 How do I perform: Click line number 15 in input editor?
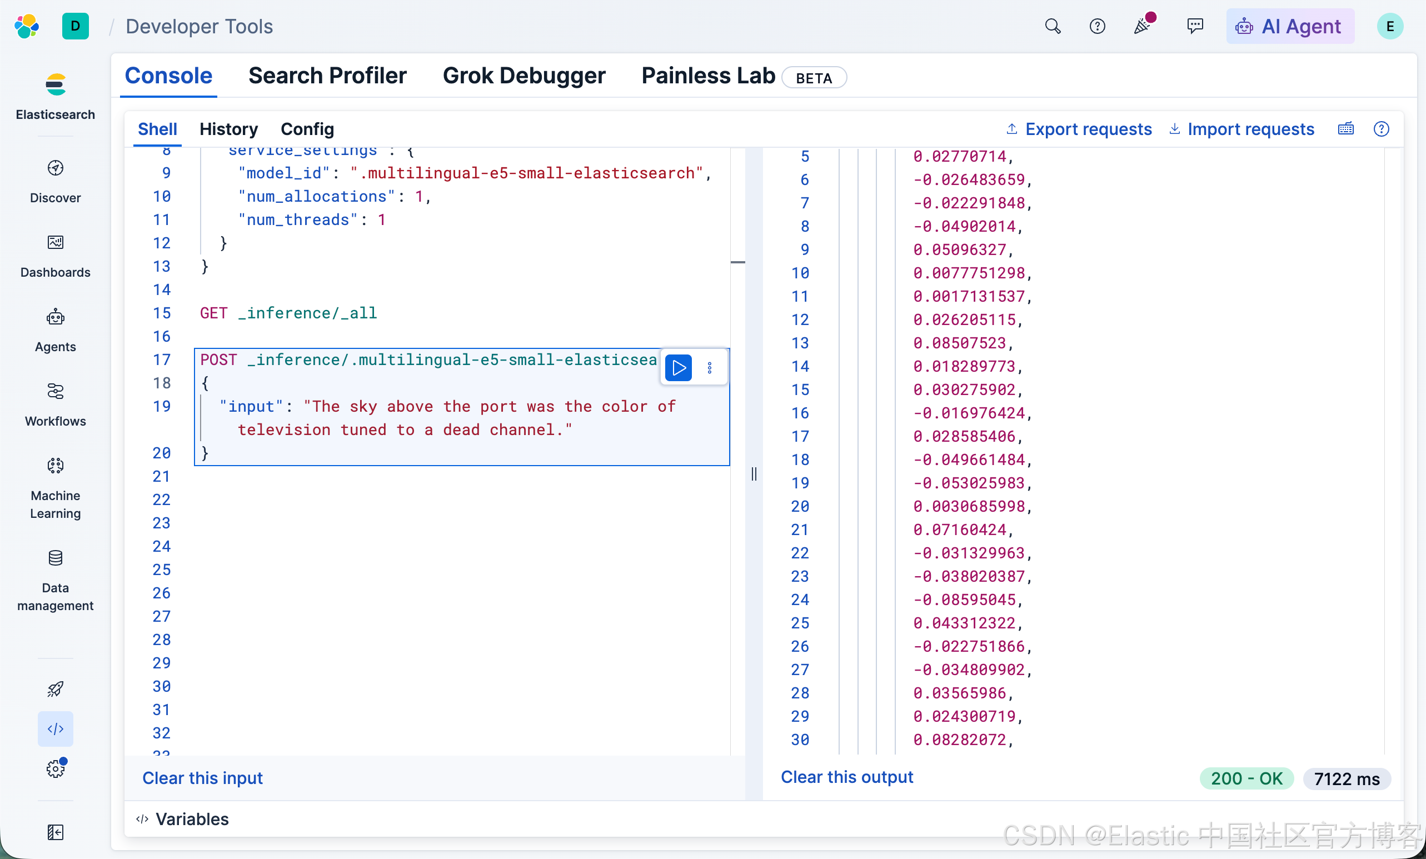(162, 313)
